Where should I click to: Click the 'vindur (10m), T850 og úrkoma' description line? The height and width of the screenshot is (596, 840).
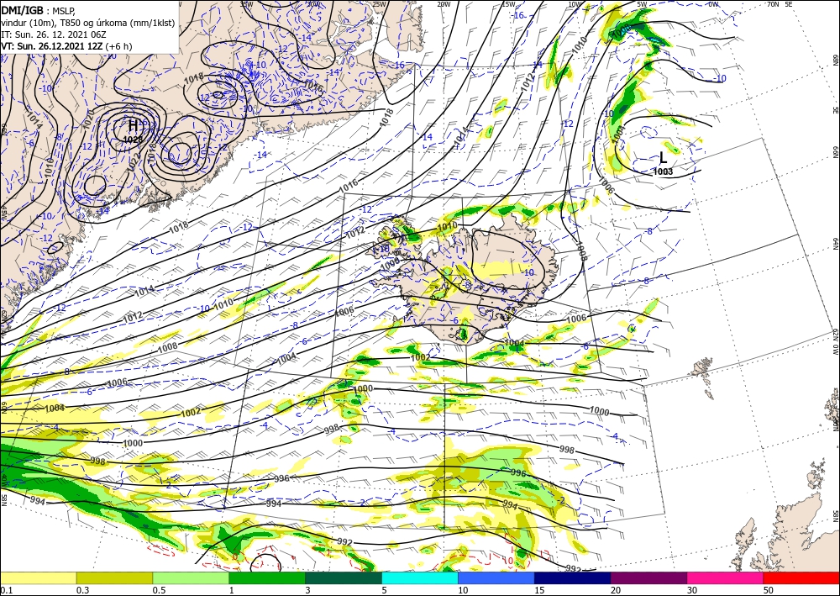[88, 22]
